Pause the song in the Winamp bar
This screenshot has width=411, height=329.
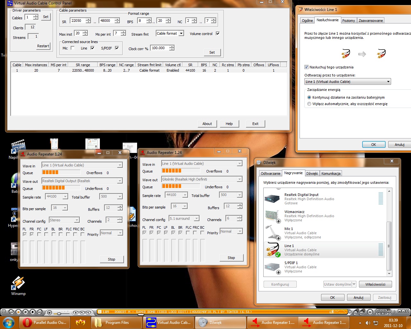click(26, 312)
